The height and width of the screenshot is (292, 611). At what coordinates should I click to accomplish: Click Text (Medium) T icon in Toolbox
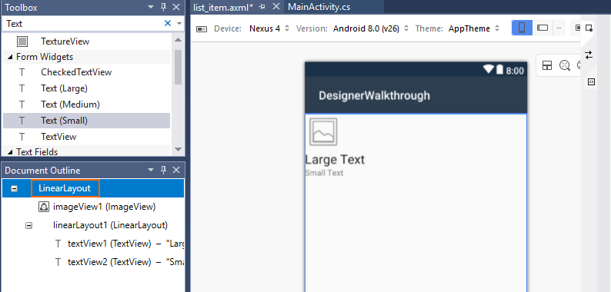[x=22, y=105]
